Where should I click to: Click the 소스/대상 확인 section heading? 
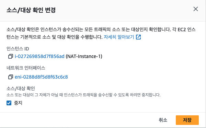[21, 88]
